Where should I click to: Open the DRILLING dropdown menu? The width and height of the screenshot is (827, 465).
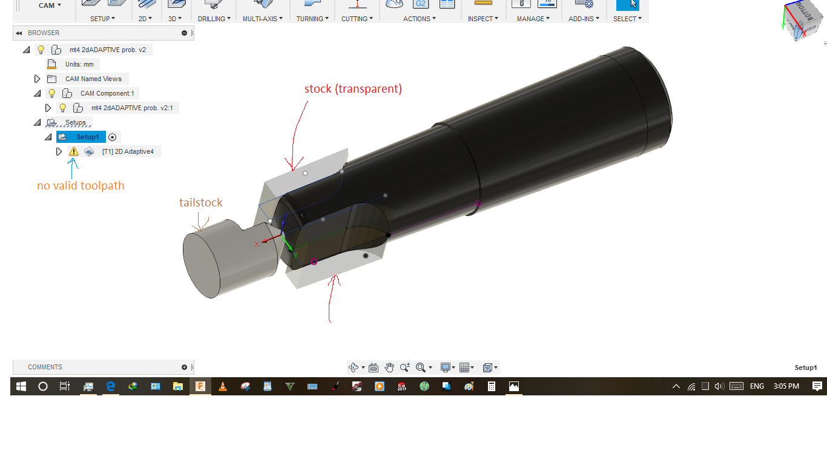point(214,19)
